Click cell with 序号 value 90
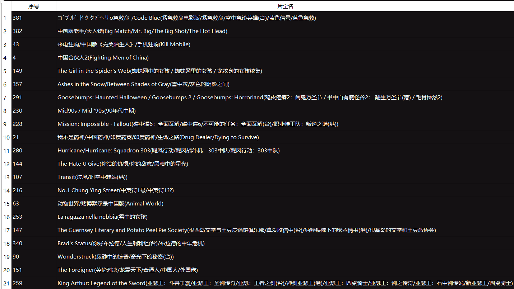Image resolution: width=514 pixels, height=289 pixels. coord(34,257)
